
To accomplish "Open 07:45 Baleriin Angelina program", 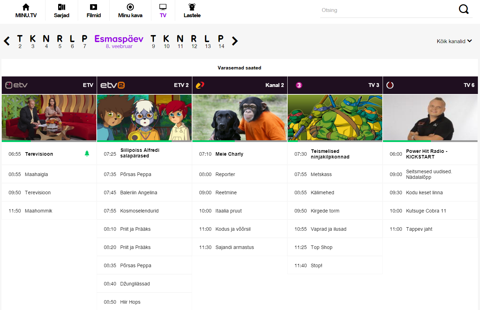I will click(144, 193).
